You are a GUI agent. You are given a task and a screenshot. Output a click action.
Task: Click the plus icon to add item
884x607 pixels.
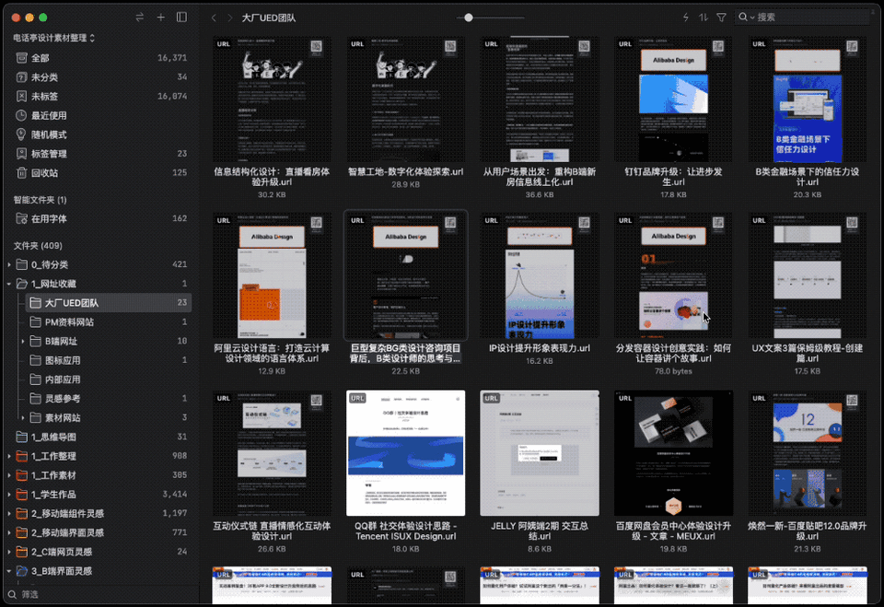tap(160, 18)
